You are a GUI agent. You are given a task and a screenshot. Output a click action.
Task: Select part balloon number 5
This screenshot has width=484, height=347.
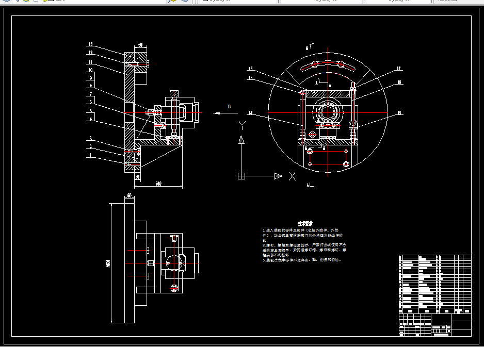[x=91, y=111]
